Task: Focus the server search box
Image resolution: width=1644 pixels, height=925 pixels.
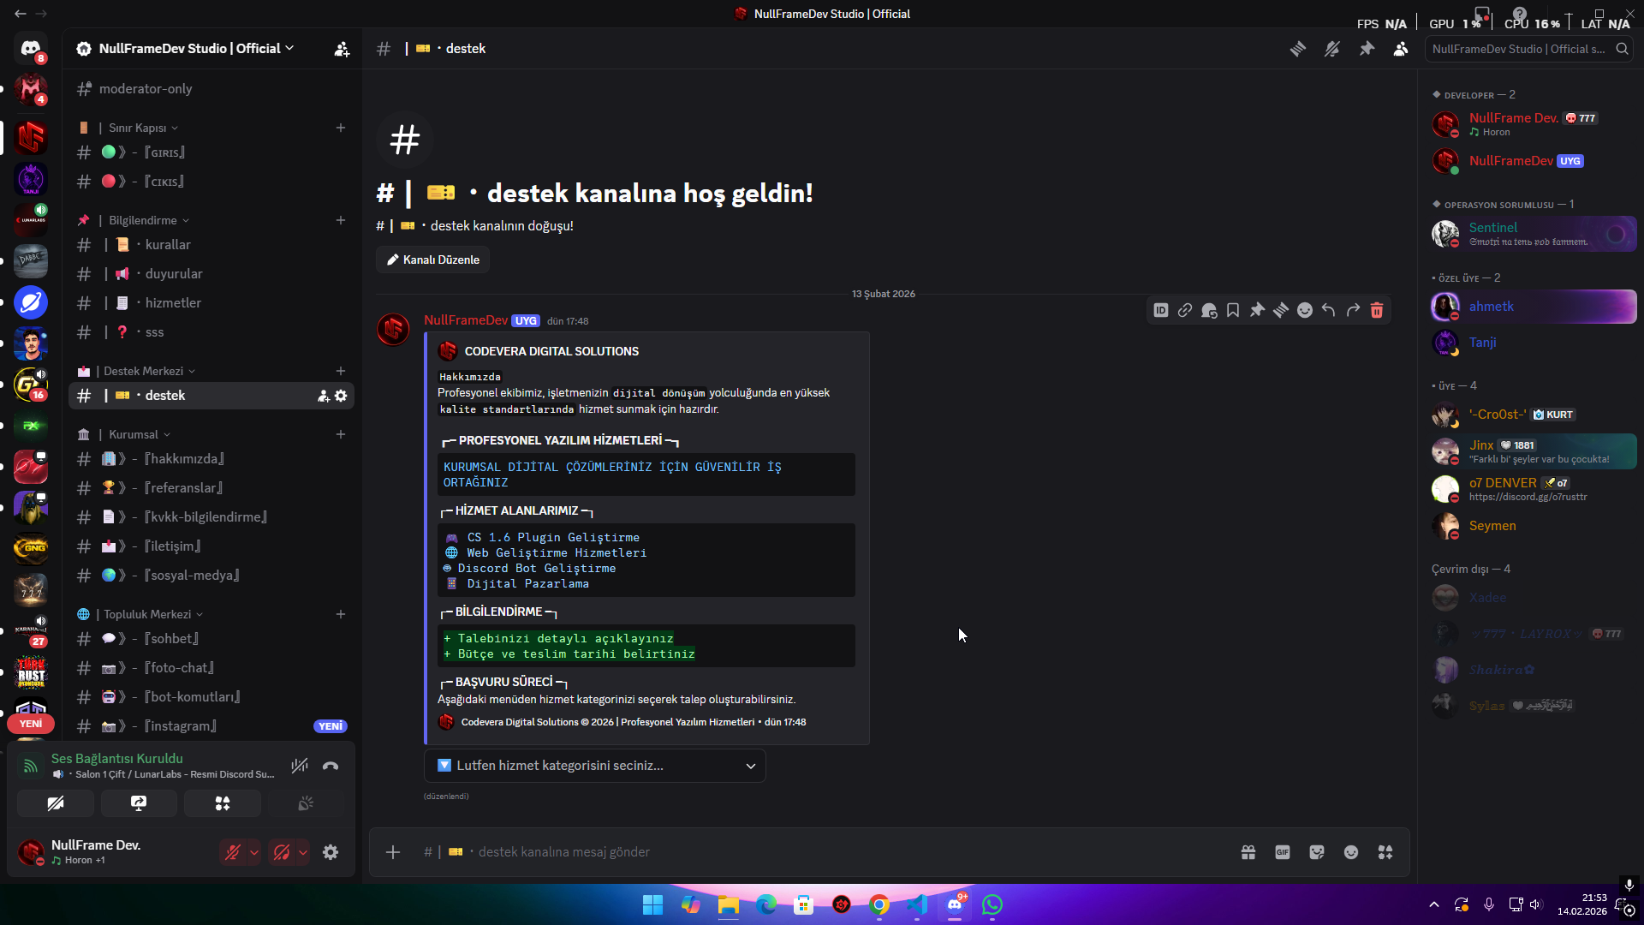Action: (1529, 49)
